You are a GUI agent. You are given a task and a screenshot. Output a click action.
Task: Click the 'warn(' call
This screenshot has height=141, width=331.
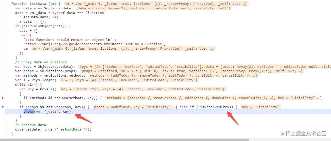coord(26,35)
